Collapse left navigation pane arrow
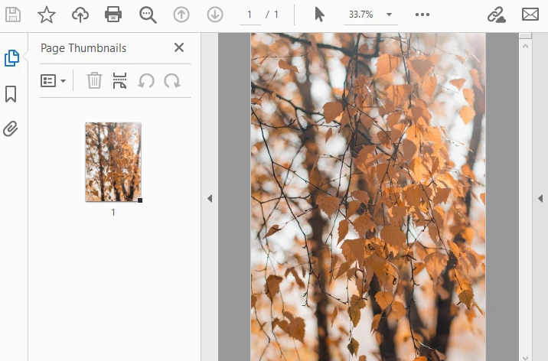The width and height of the screenshot is (548, 361). 210,199
